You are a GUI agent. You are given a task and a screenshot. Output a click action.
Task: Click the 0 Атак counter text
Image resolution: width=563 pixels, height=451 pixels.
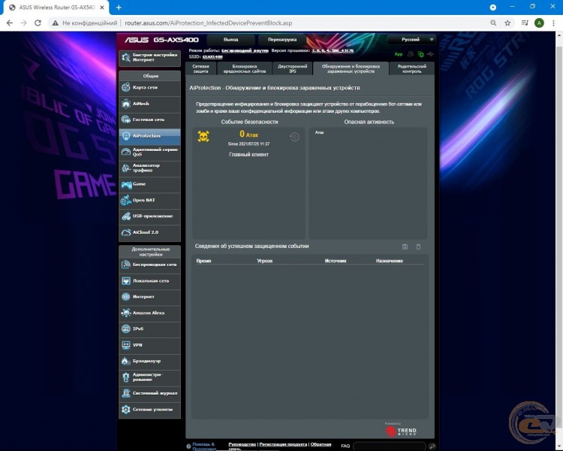point(248,134)
